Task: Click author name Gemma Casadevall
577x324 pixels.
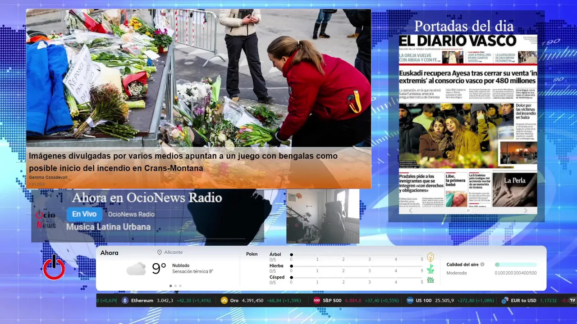Action: (x=48, y=177)
